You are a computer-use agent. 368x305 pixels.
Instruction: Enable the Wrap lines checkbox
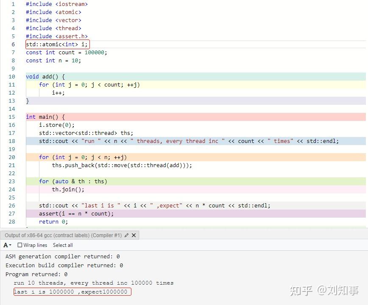pyautogui.click(x=19, y=245)
